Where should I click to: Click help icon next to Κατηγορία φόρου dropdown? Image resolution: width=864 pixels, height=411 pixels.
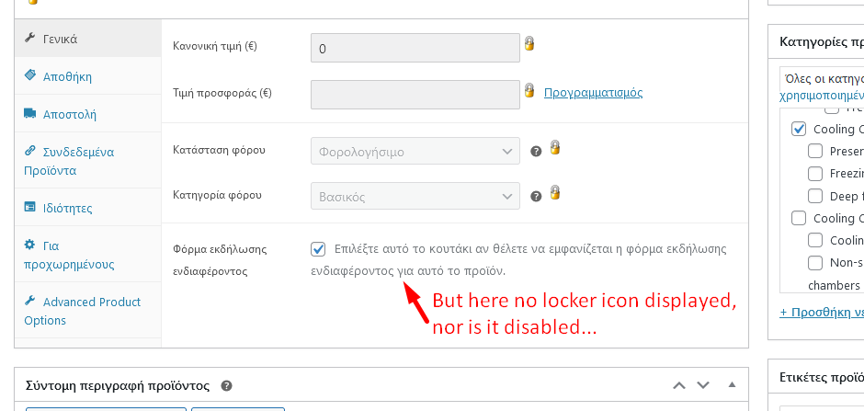tap(536, 196)
